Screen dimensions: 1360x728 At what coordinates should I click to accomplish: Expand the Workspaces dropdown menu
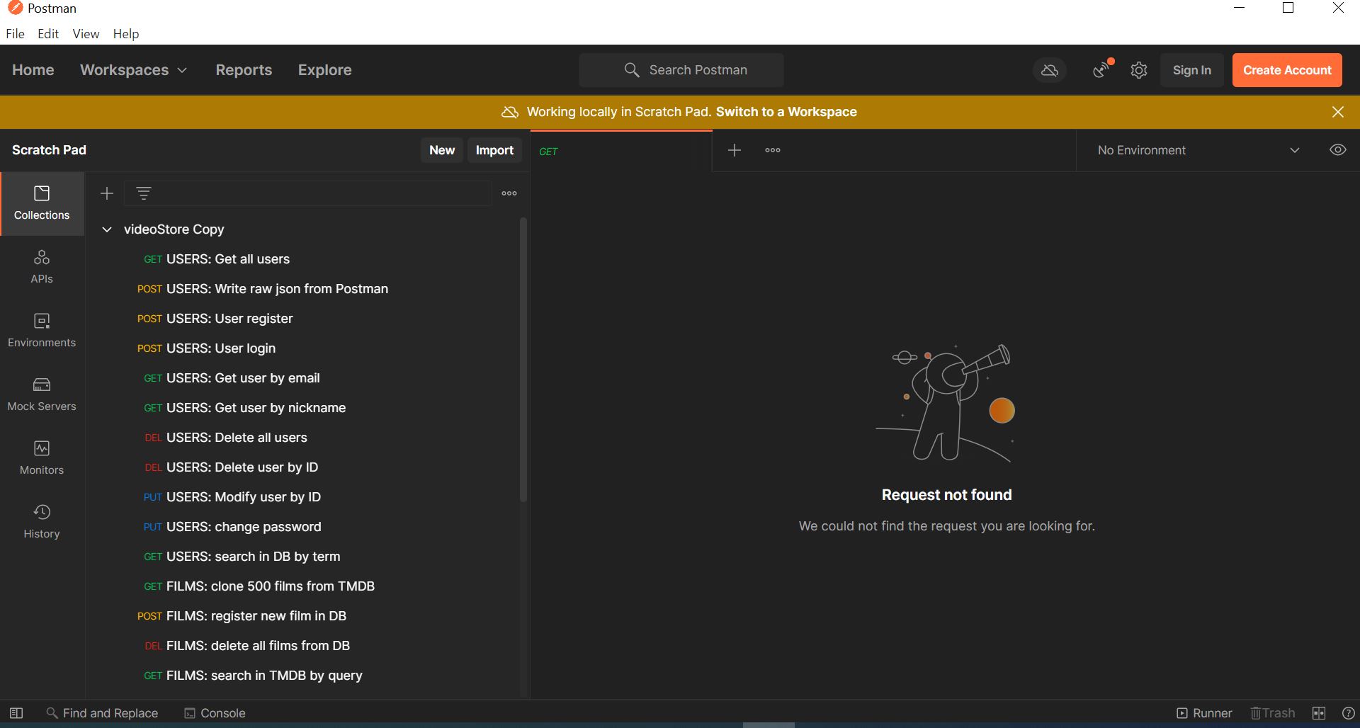point(133,70)
